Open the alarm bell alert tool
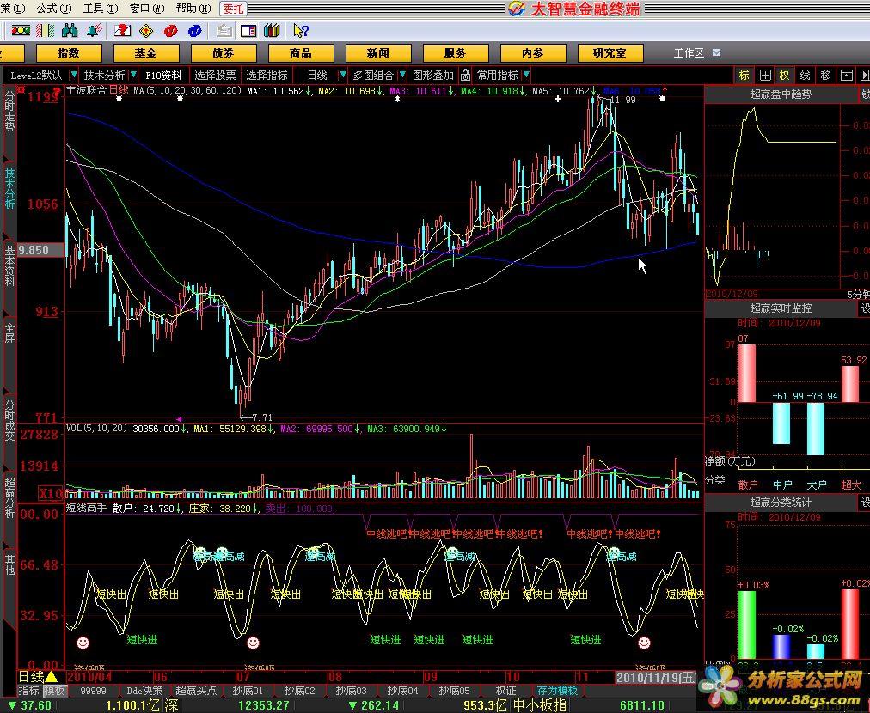This screenshot has height=713, width=870. [95, 30]
